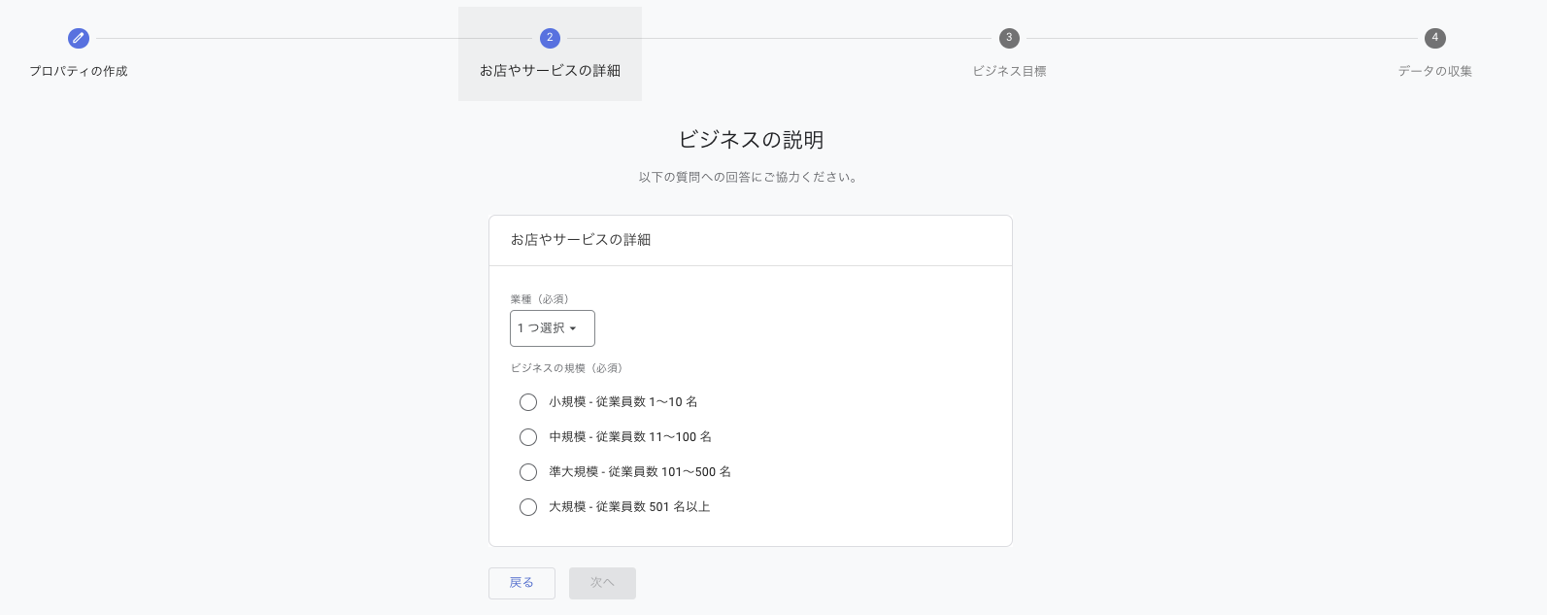The width and height of the screenshot is (1547, 615).
Task: Select 大規模 - 従業員数 501 名以上
Action: [528, 507]
